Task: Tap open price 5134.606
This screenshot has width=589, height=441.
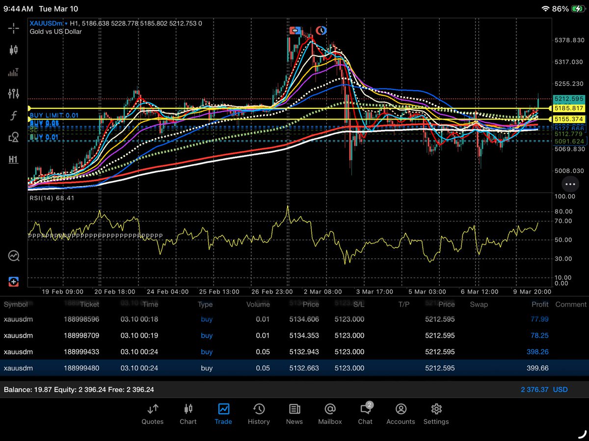Action: 304,319
